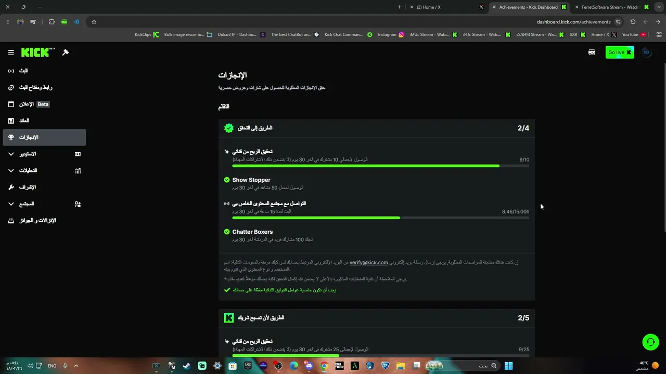Click the KICK logo
This screenshot has height=374, width=666.
(38, 52)
